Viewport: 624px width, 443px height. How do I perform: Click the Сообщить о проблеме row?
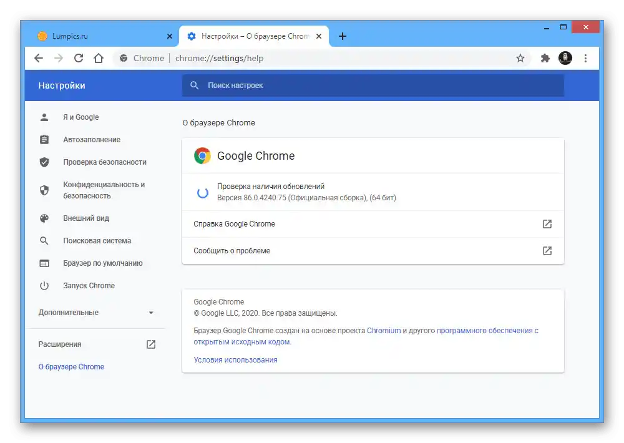pyautogui.click(x=373, y=251)
